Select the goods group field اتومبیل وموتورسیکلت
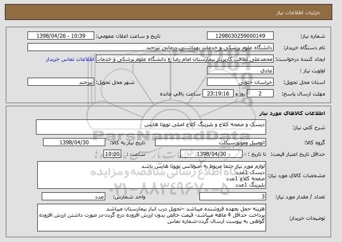The width and height of the screenshot is (342, 242). click(211, 143)
